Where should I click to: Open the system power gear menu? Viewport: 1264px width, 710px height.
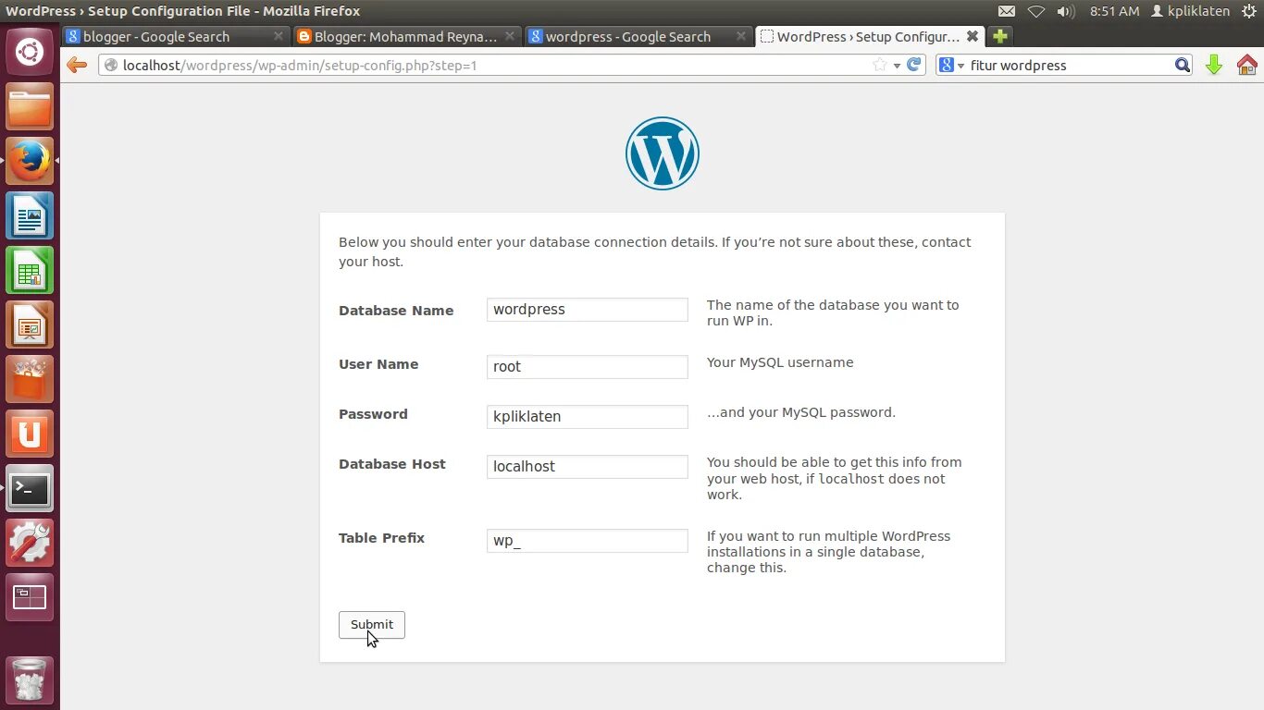(x=1249, y=11)
